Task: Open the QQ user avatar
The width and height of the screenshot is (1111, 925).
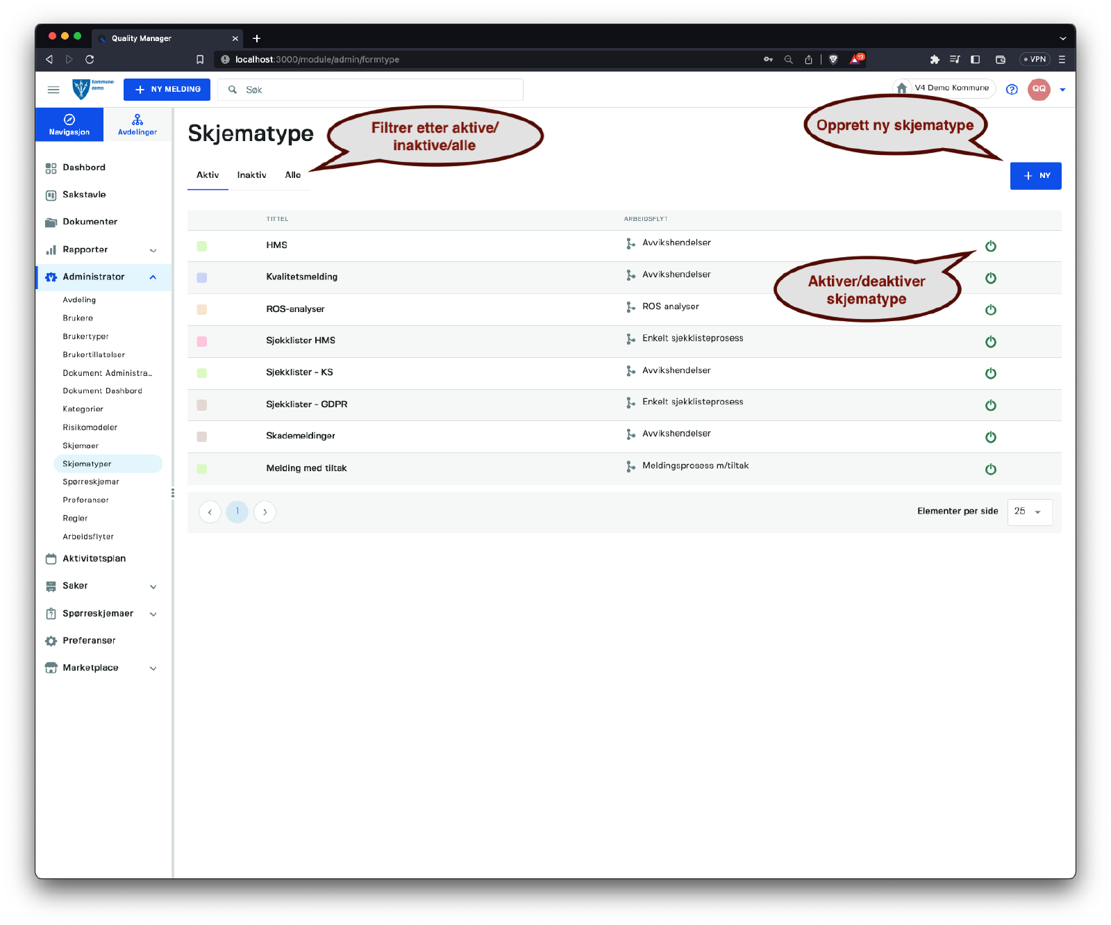Action: [x=1039, y=89]
